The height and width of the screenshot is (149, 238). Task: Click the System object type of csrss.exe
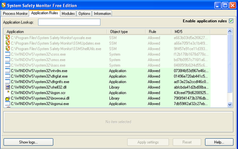point(115,54)
